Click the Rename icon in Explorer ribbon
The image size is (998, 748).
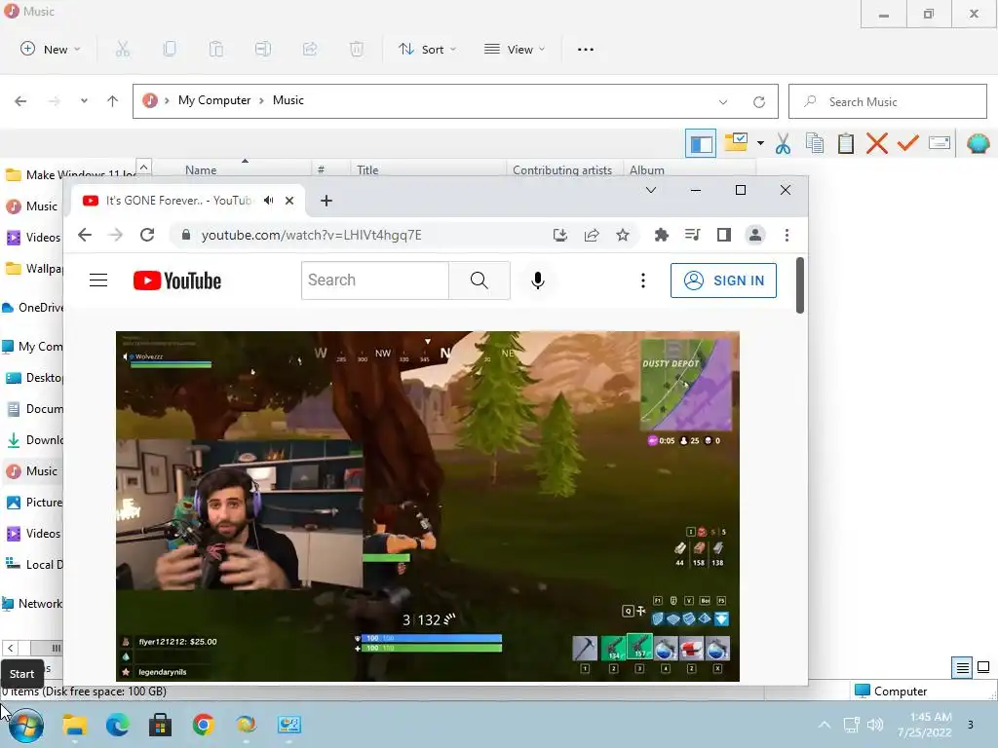click(263, 49)
